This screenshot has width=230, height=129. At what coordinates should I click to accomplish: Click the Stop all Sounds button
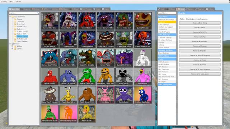pos(200,28)
